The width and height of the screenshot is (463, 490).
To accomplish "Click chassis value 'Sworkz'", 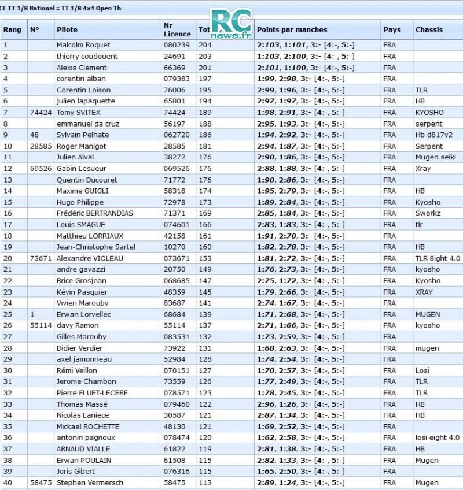I will coord(428,213).
